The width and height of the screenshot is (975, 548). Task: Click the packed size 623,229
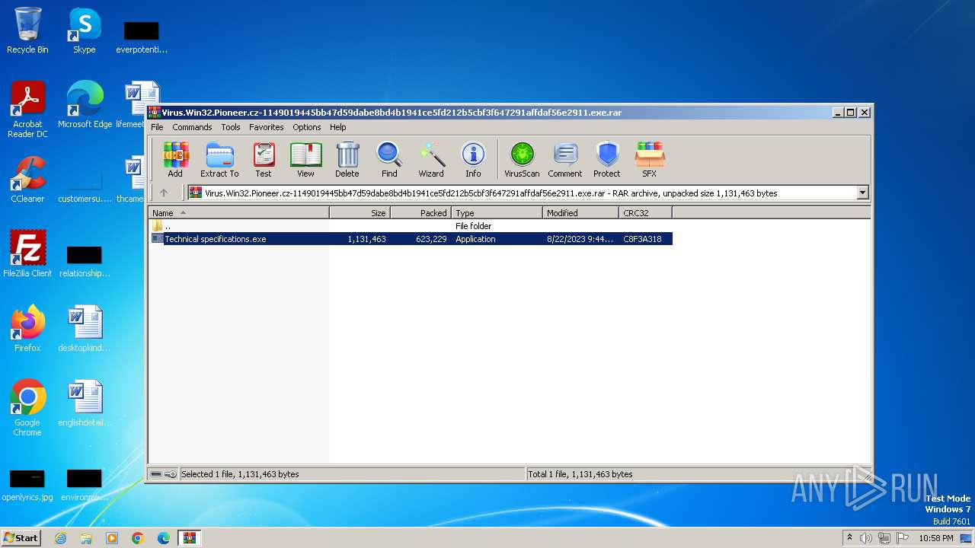pyautogui.click(x=431, y=239)
